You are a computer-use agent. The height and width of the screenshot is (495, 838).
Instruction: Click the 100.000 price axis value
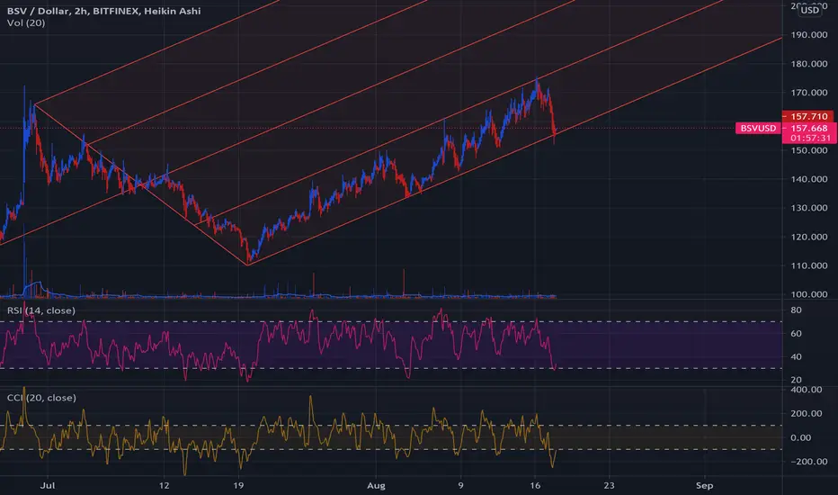click(x=808, y=294)
